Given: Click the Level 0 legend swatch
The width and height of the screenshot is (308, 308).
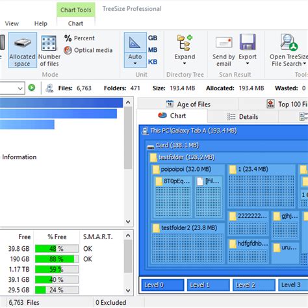Looking at the screenshot, I should (162, 285).
